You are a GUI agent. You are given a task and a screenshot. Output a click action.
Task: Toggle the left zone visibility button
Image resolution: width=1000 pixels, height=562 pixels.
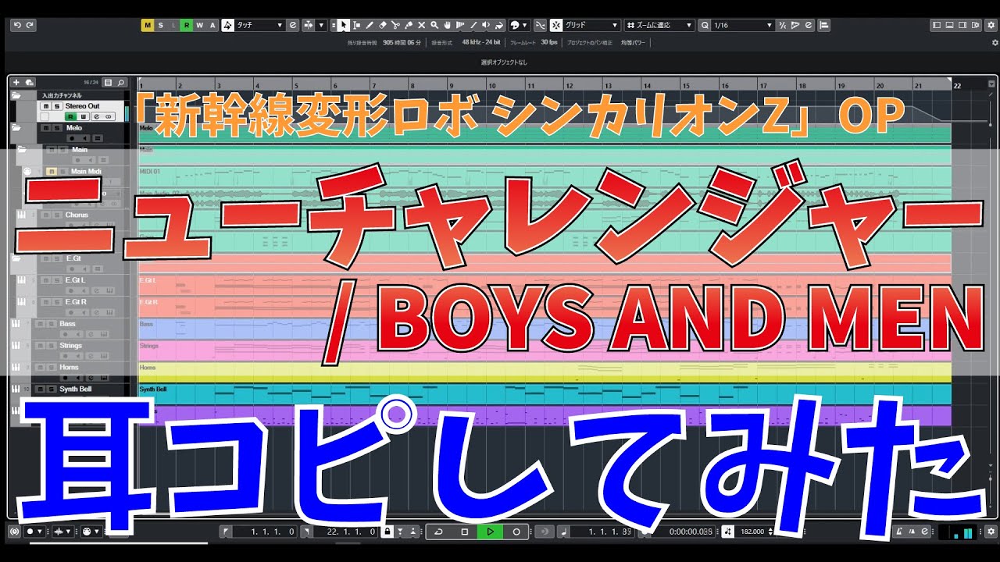[936, 25]
